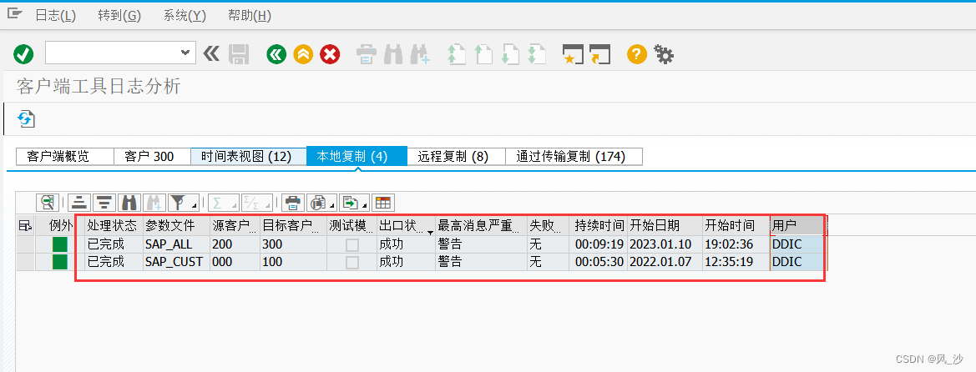Collapse the command field with double-chevron icon
Image resolution: width=976 pixels, height=372 pixels.
point(211,54)
